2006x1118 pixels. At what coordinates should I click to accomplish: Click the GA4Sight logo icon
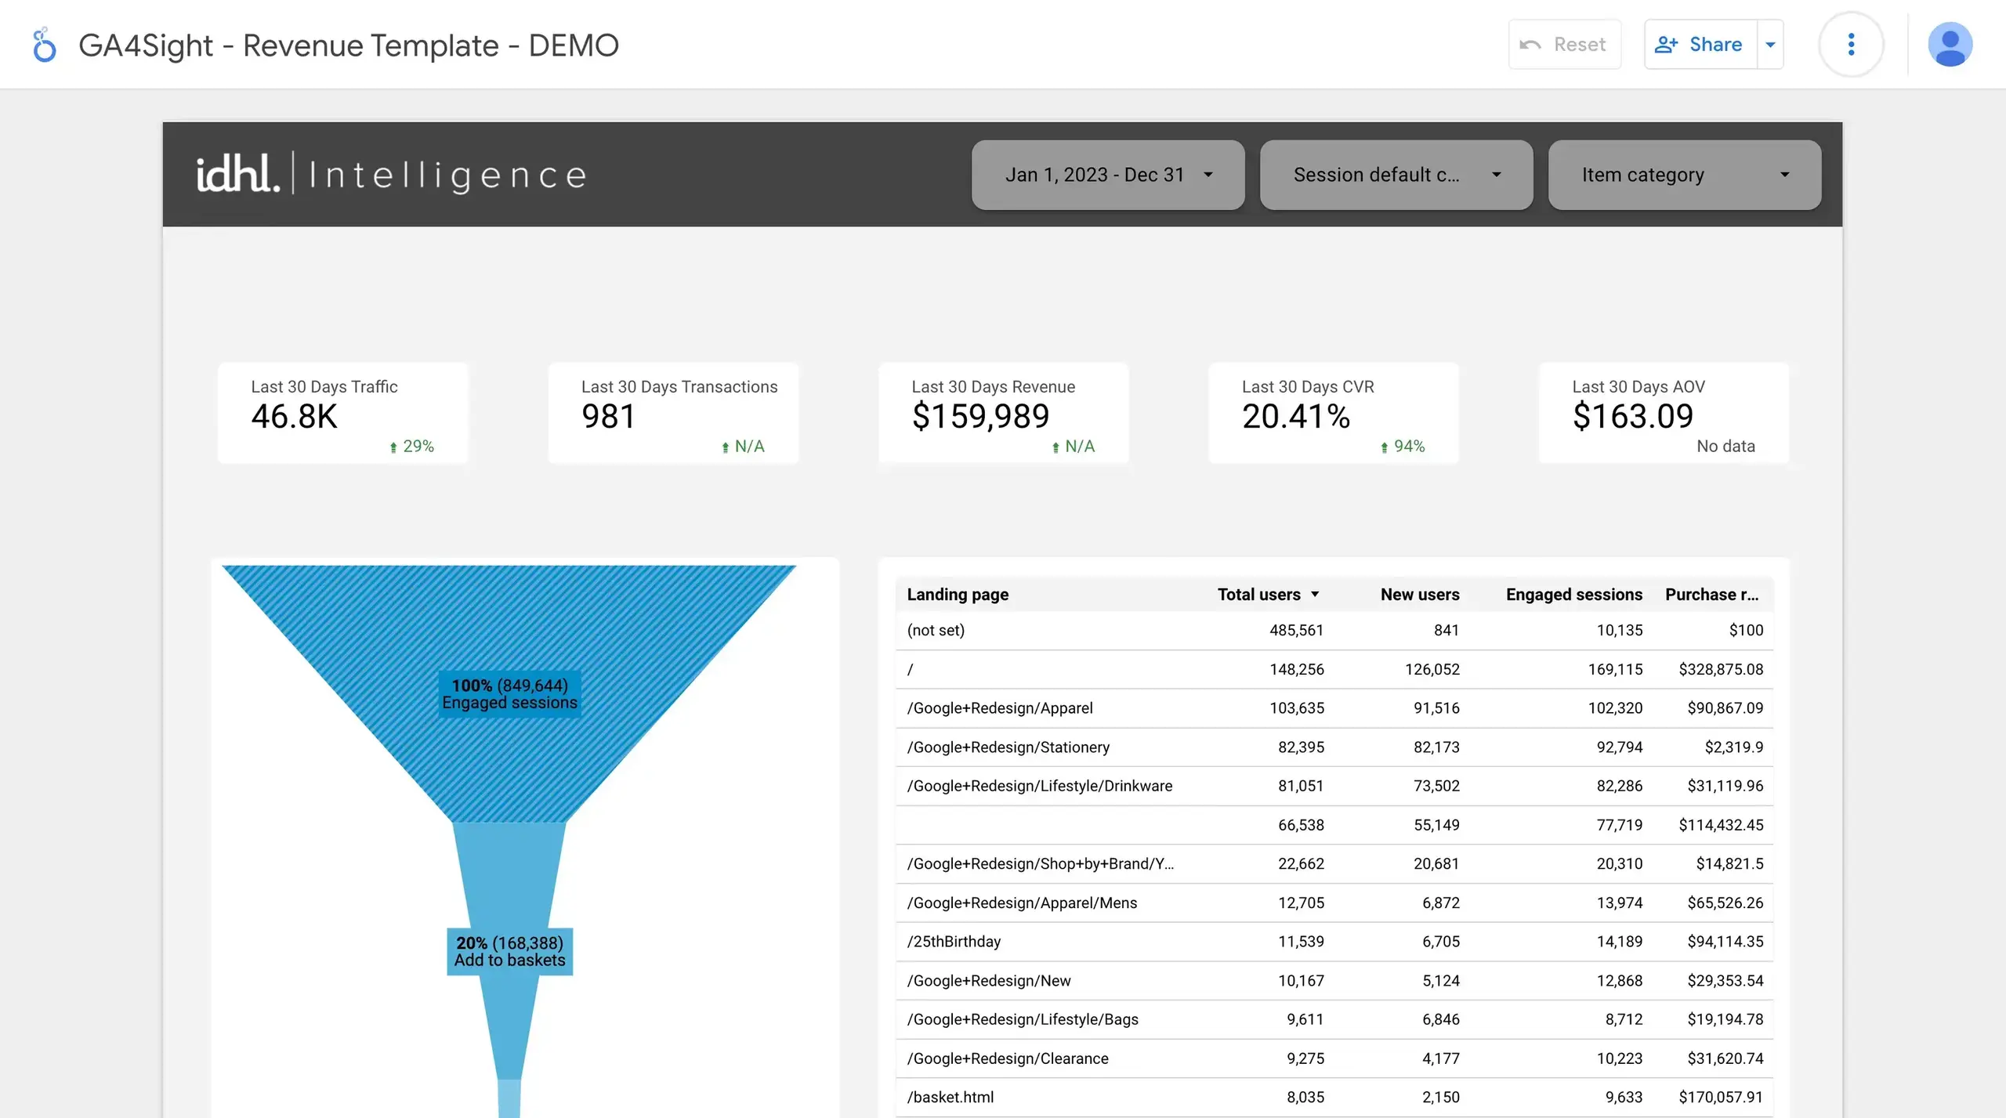coord(43,44)
